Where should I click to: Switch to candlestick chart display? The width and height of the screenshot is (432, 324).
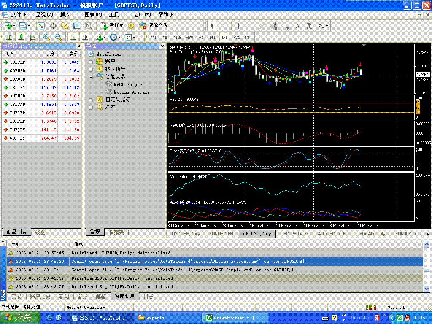(21, 37)
